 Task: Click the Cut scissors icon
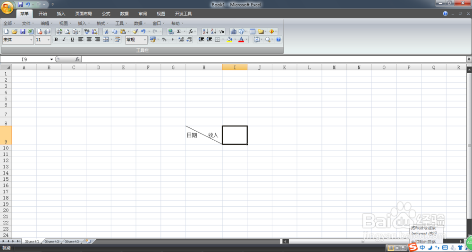pyautogui.click(x=106, y=31)
